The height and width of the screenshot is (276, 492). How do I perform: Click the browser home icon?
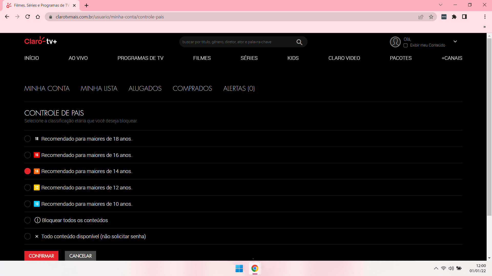tap(38, 17)
